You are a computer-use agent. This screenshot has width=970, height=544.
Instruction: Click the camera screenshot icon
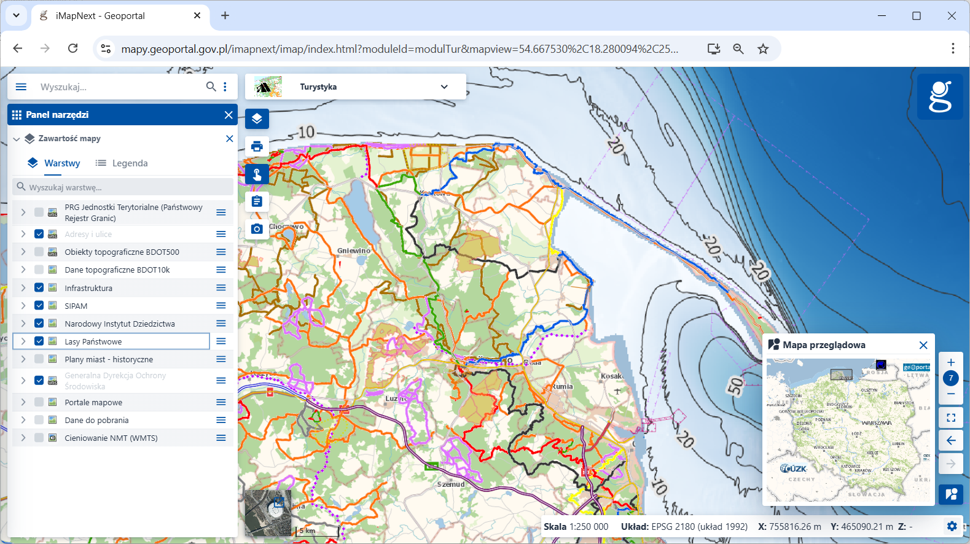[x=257, y=229]
